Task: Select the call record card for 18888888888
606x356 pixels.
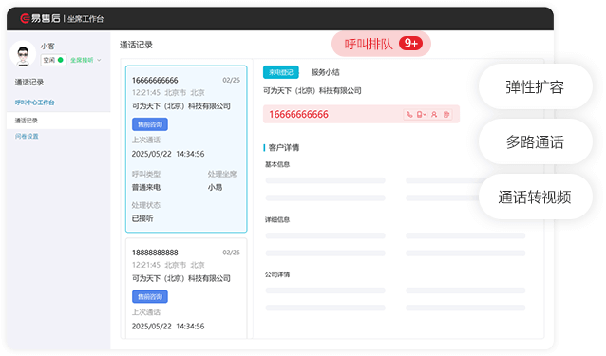Action: pos(186,288)
